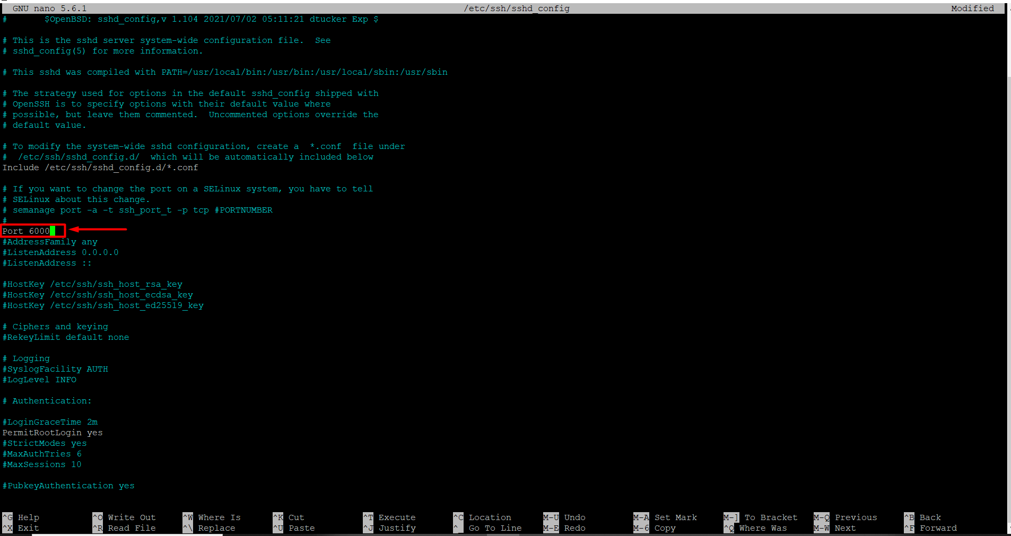Open the Go To Line shortcut
The image size is (1011, 536).
pos(488,528)
